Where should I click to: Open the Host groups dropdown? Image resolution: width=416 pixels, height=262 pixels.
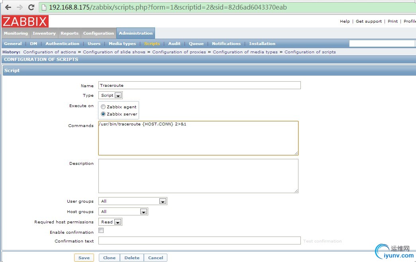pyautogui.click(x=123, y=211)
